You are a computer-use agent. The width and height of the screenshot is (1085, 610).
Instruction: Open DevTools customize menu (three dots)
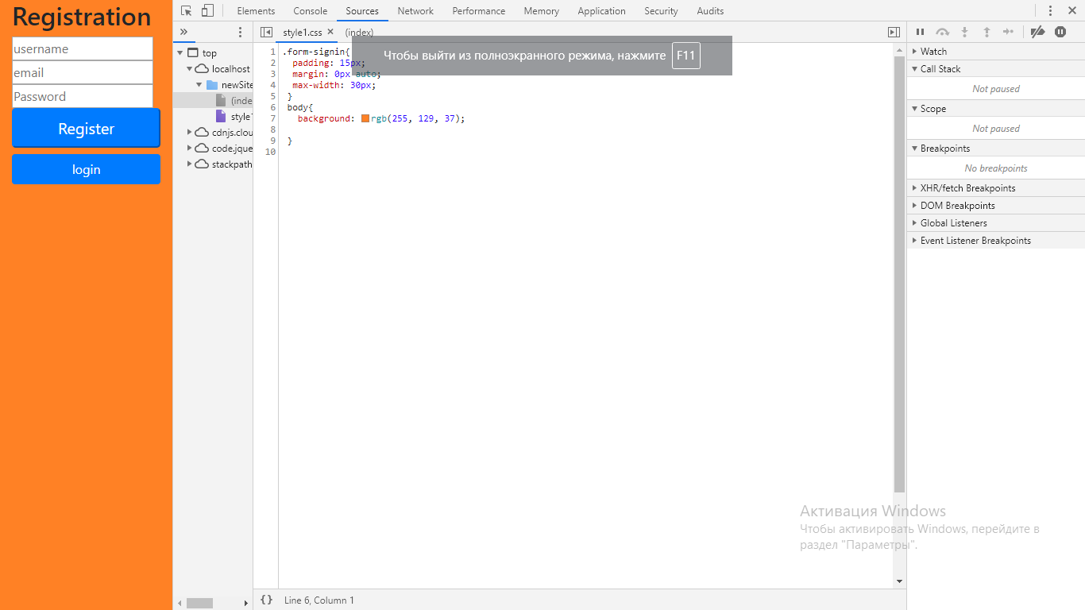click(x=1051, y=11)
